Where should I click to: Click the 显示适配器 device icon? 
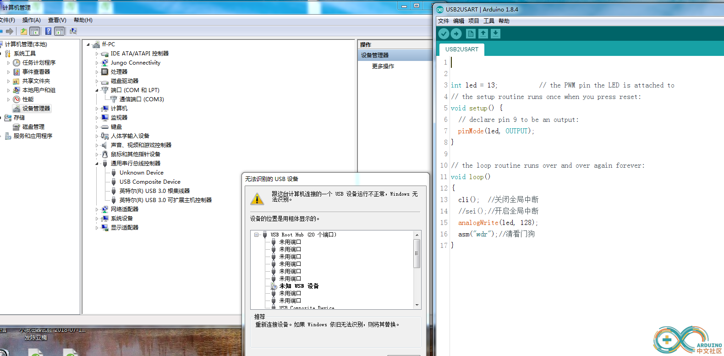105,228
